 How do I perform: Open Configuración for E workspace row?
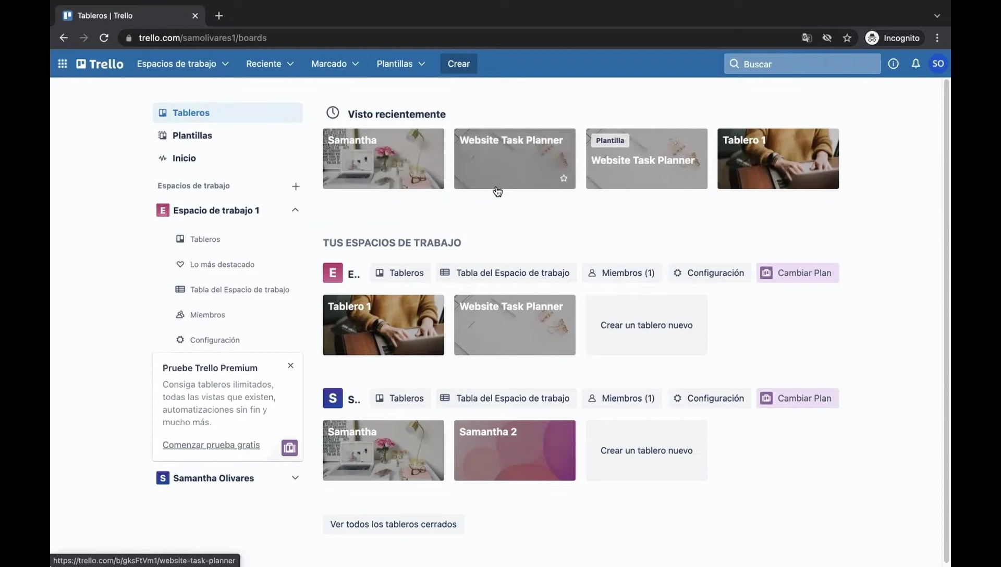tap(709, 273)
